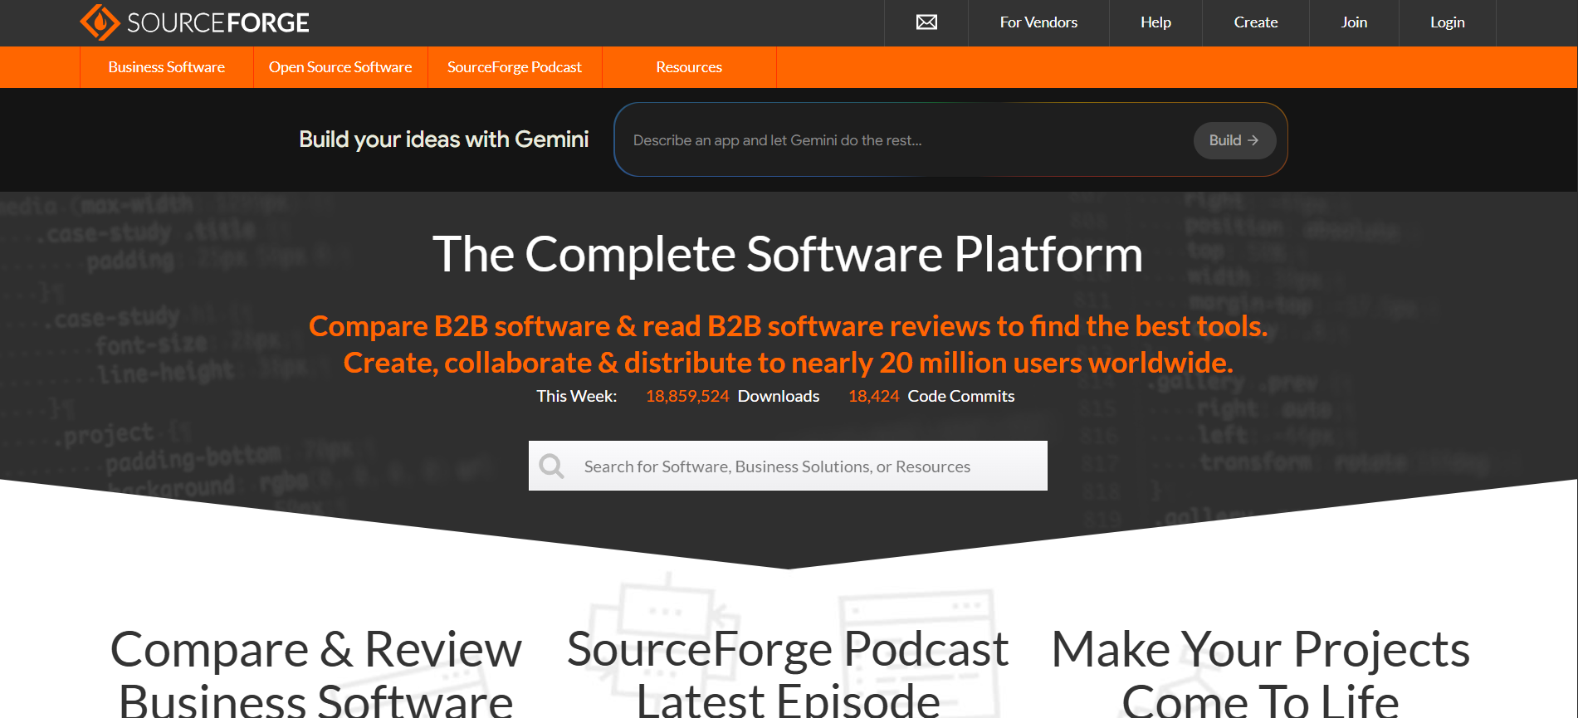Image resolution: width=1578 pixels, height=718 pixels.
Task: Click the 18,424 Code Commits stat
Action: click(931, 396)
